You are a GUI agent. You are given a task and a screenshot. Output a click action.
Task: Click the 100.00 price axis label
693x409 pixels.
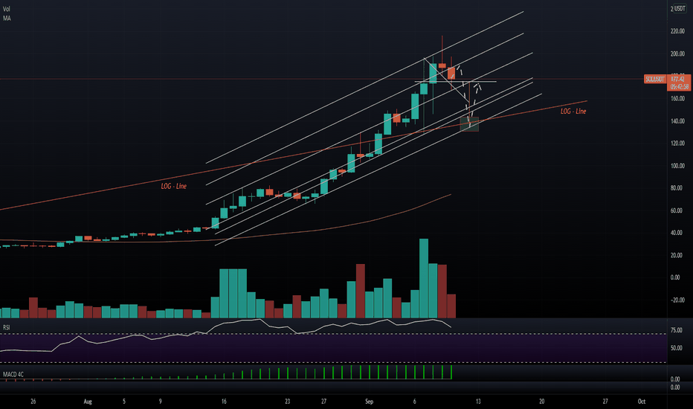[677, 166]
